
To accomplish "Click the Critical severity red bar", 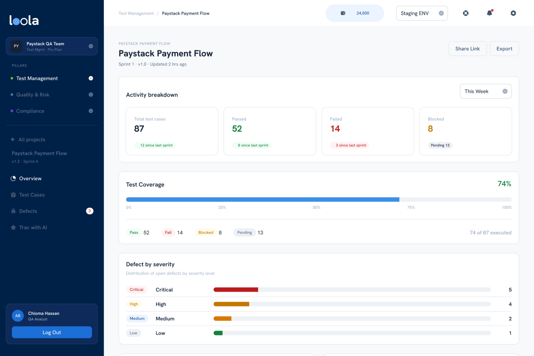I will pos(236,290).
